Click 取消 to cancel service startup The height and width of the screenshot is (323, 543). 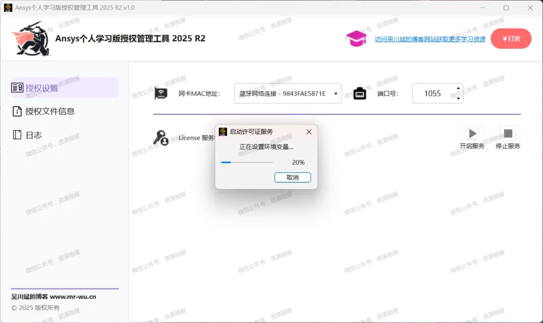click(x=293, y=177)
